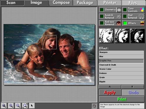Open the Scan tab

click(12, 3)
